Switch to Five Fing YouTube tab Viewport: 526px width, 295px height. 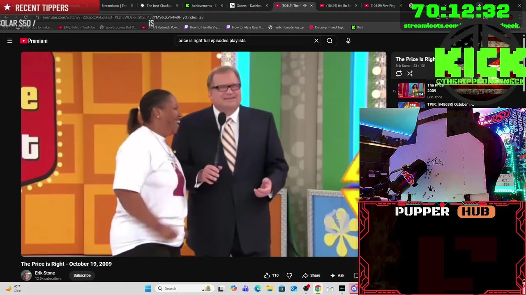[383, 6]
